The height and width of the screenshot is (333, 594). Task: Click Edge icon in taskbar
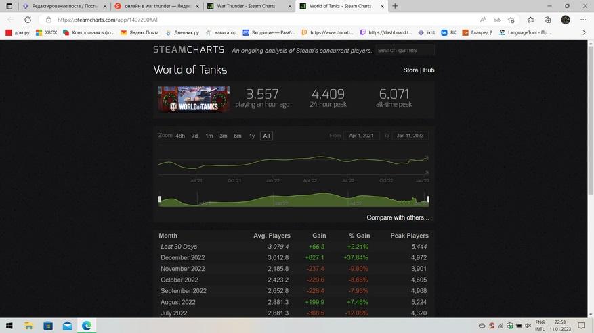[x=87, y=326]
